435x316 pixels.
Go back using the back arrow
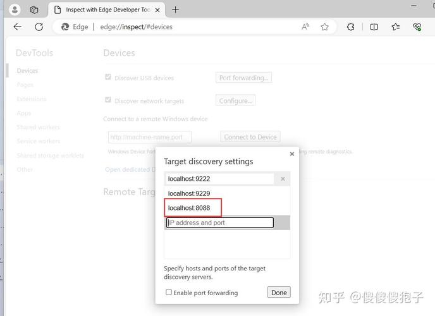(x=18, y=27)
